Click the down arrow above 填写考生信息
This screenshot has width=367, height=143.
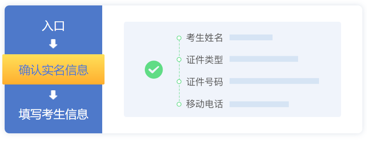point(53,95)
